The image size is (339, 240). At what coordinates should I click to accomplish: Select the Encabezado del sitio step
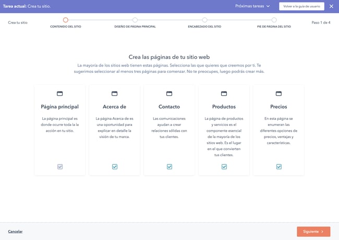click(x=204, y=20)
